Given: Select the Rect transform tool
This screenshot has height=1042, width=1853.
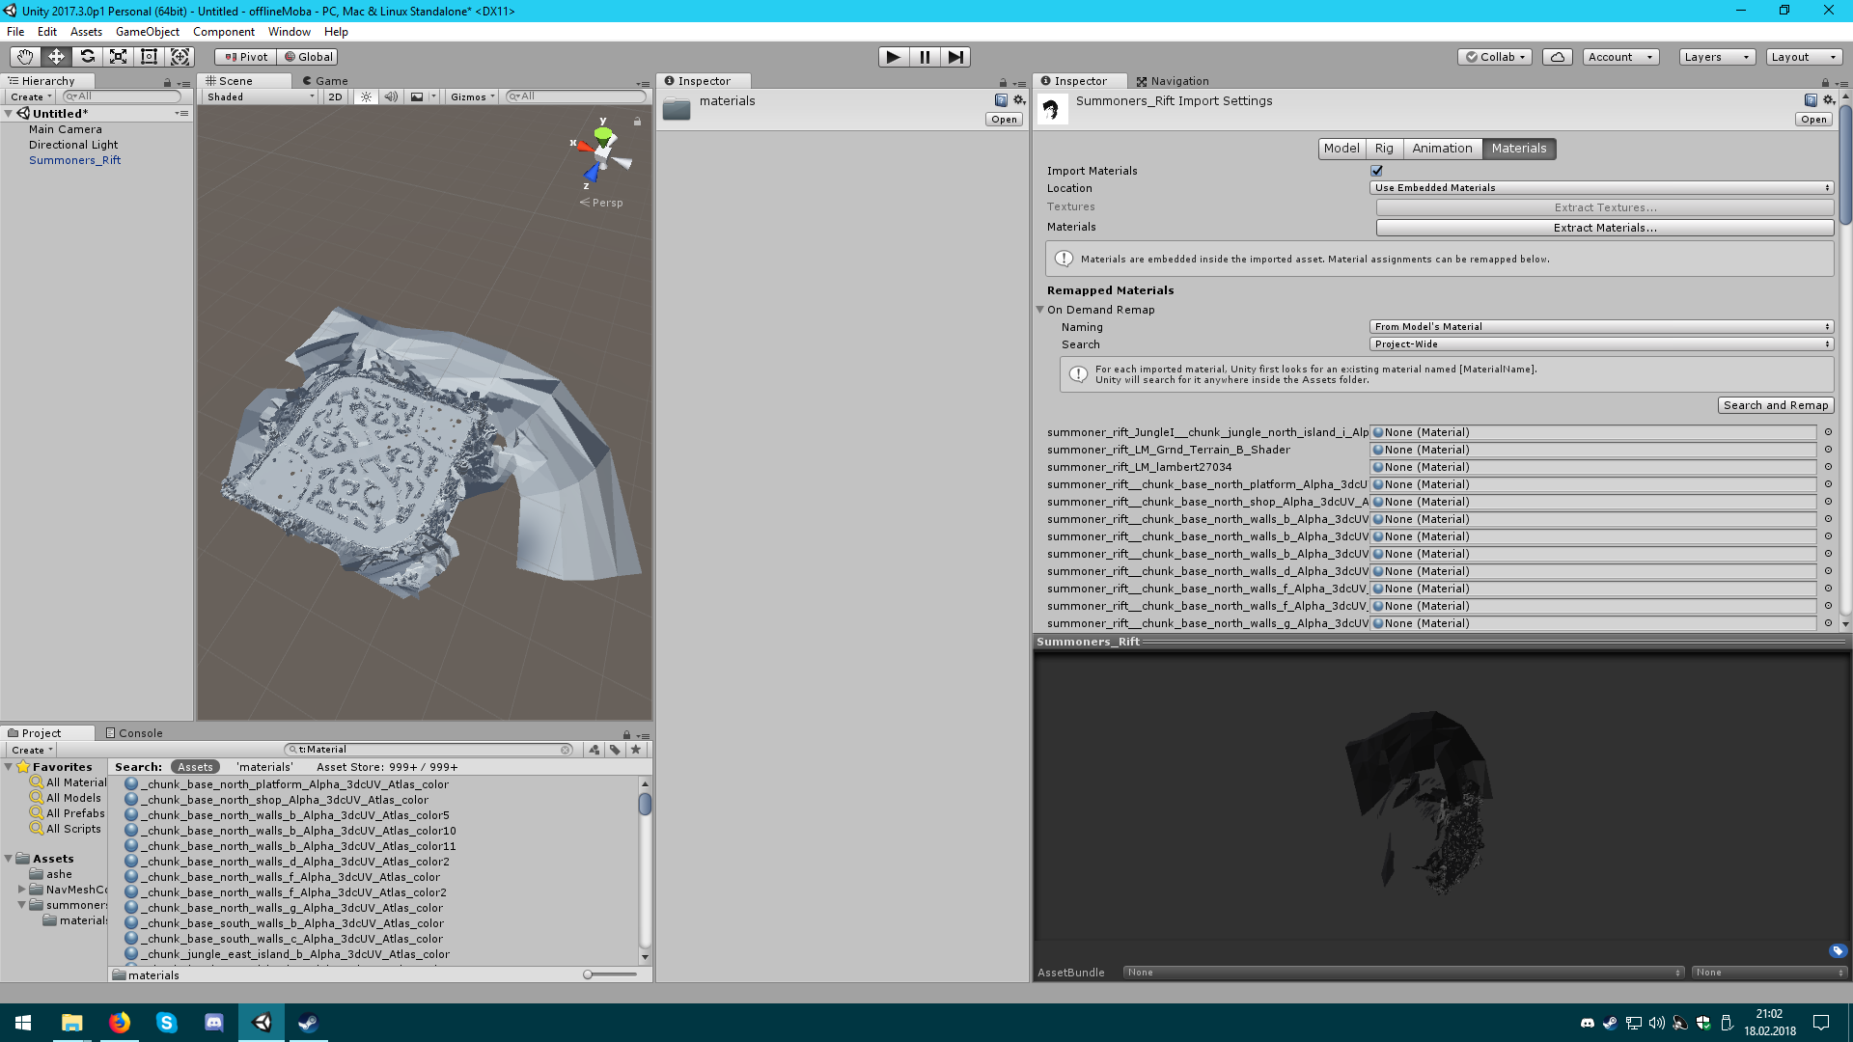Looking at the screenshot, I should (x=149, y=57).
